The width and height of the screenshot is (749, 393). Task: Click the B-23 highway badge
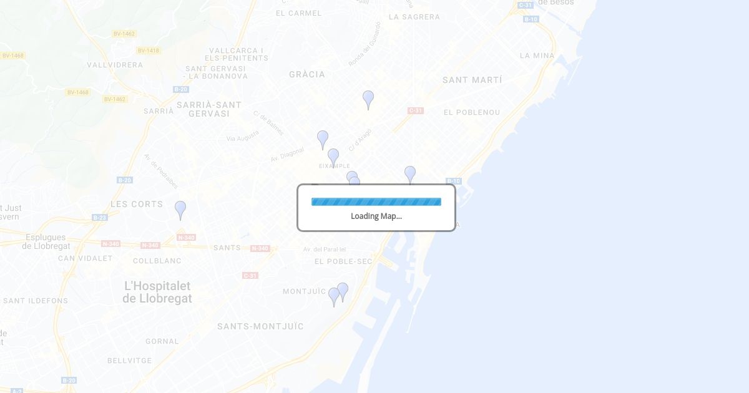100,218
